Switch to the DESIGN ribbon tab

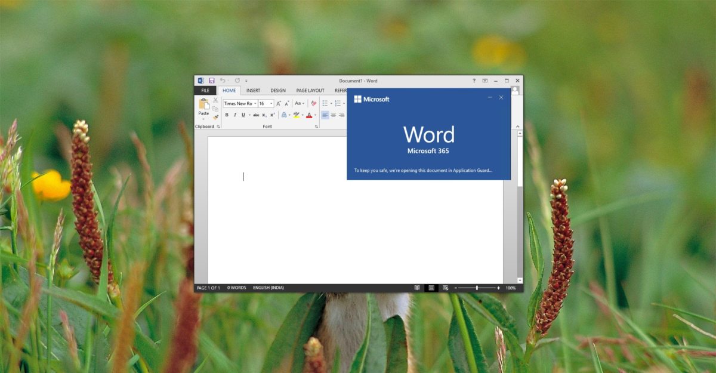tap(278, 91)
